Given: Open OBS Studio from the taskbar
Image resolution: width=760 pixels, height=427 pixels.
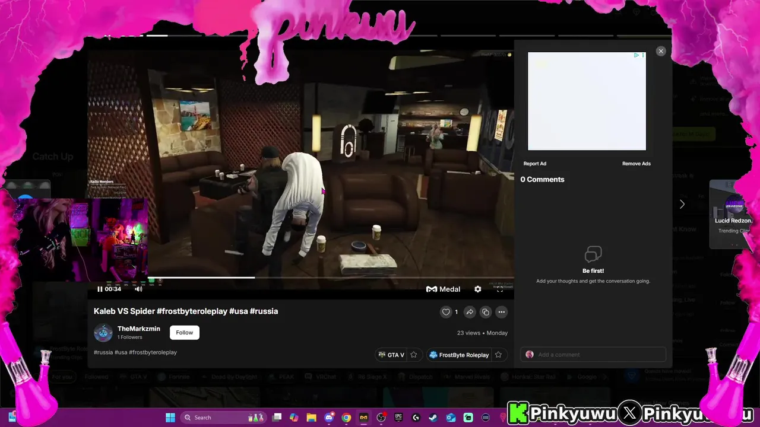Looking at the screenshot, I should (381, 418).
